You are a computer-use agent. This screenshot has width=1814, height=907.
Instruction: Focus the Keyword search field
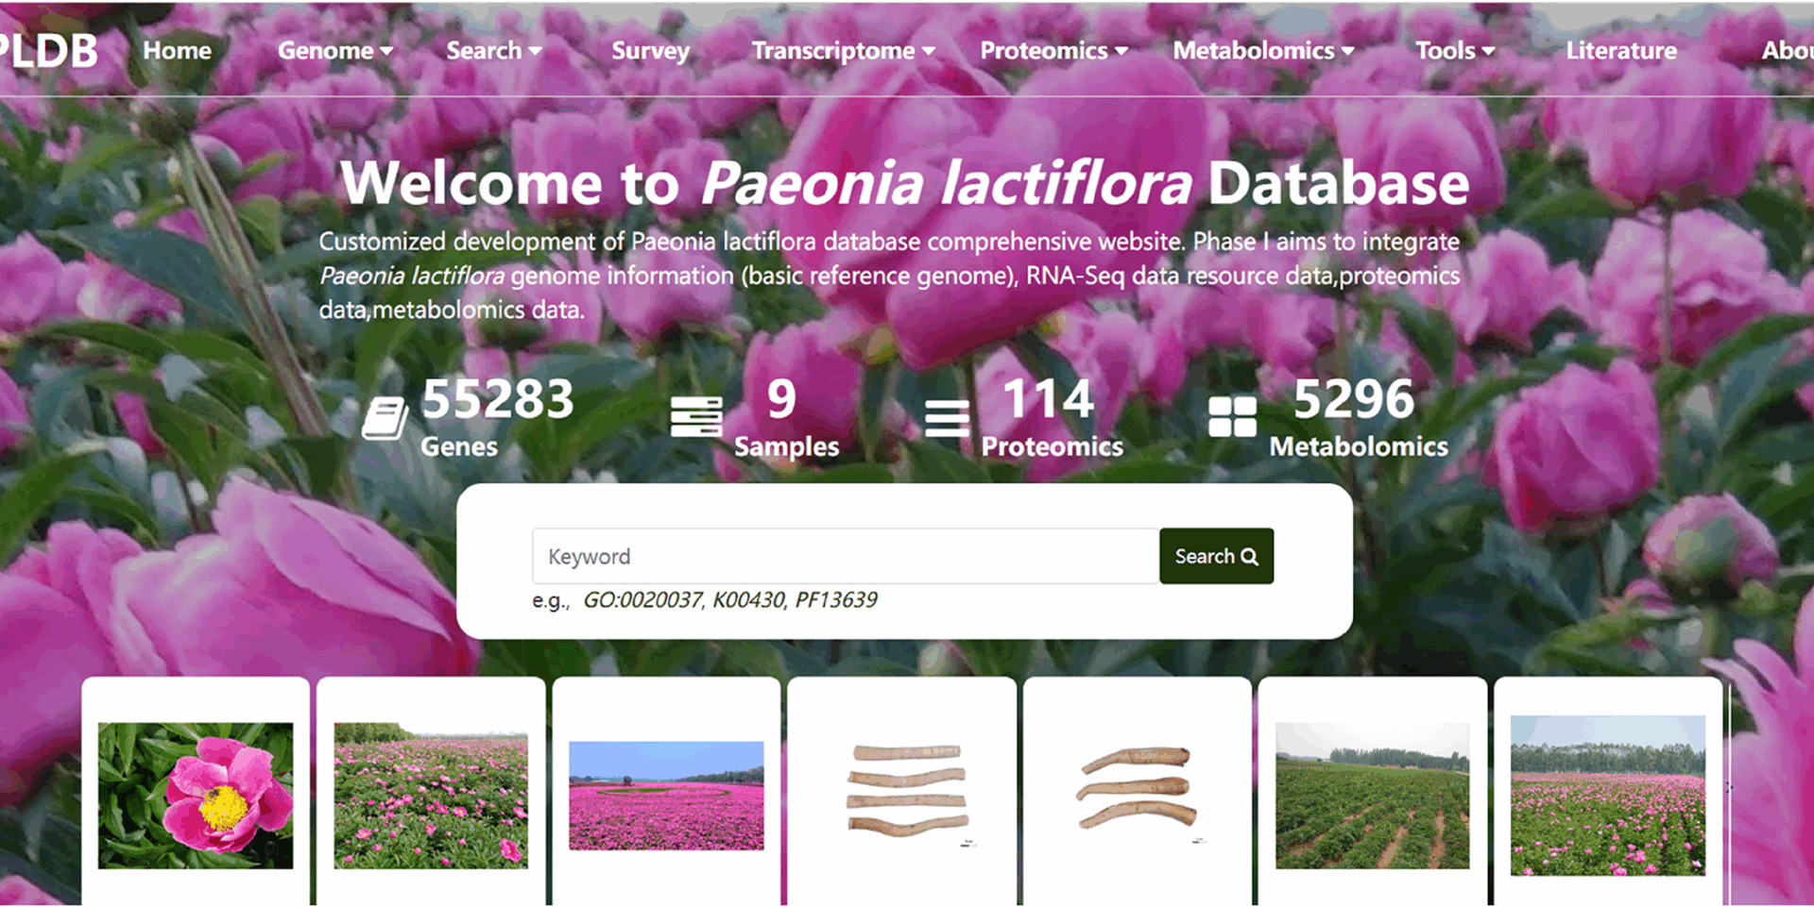pos(845,557)
